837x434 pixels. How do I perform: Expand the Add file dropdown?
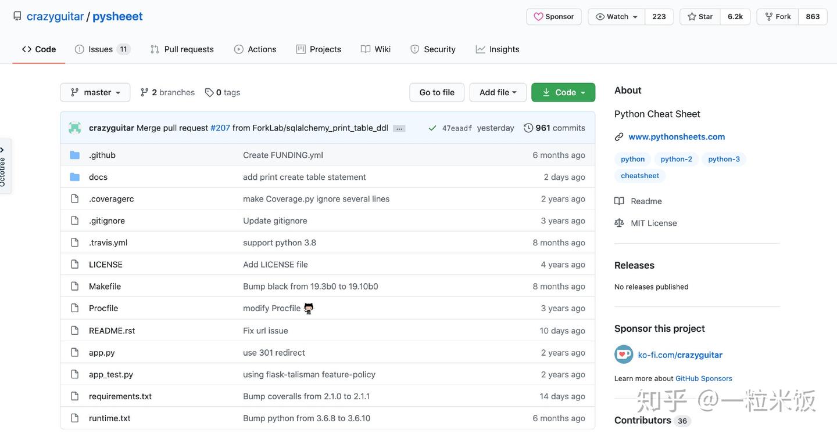(498, 92)
